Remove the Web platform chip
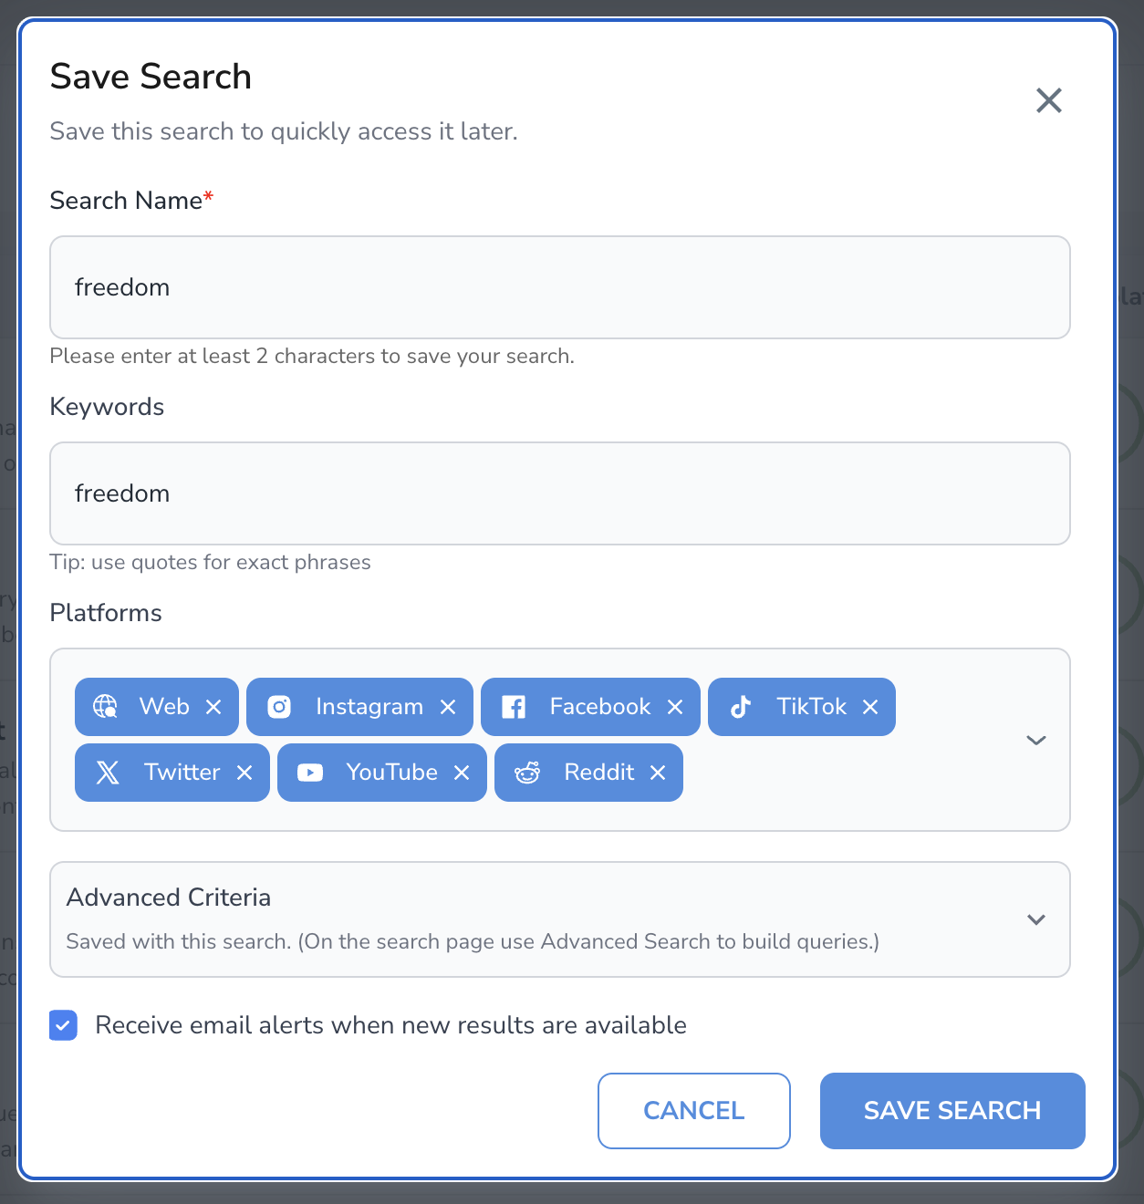Screen dimensions: 1144x1204 [x=213, y=707]
